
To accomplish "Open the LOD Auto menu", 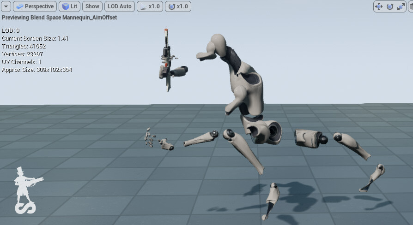I will (x=120, y=6).
